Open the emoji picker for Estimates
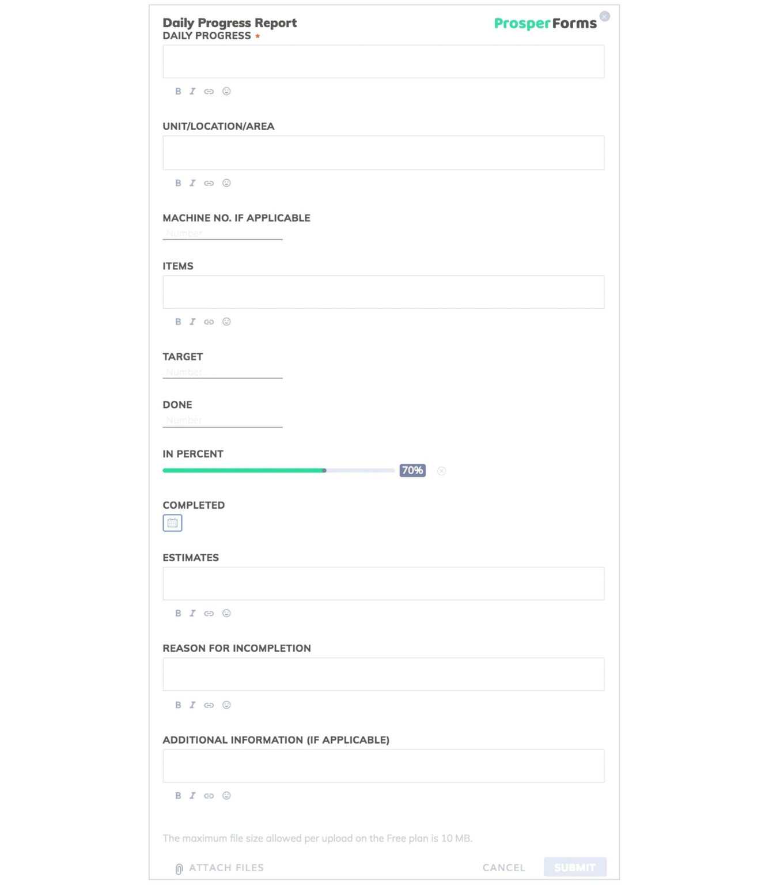This screenshot has width=769, height=885. point(226,613)
